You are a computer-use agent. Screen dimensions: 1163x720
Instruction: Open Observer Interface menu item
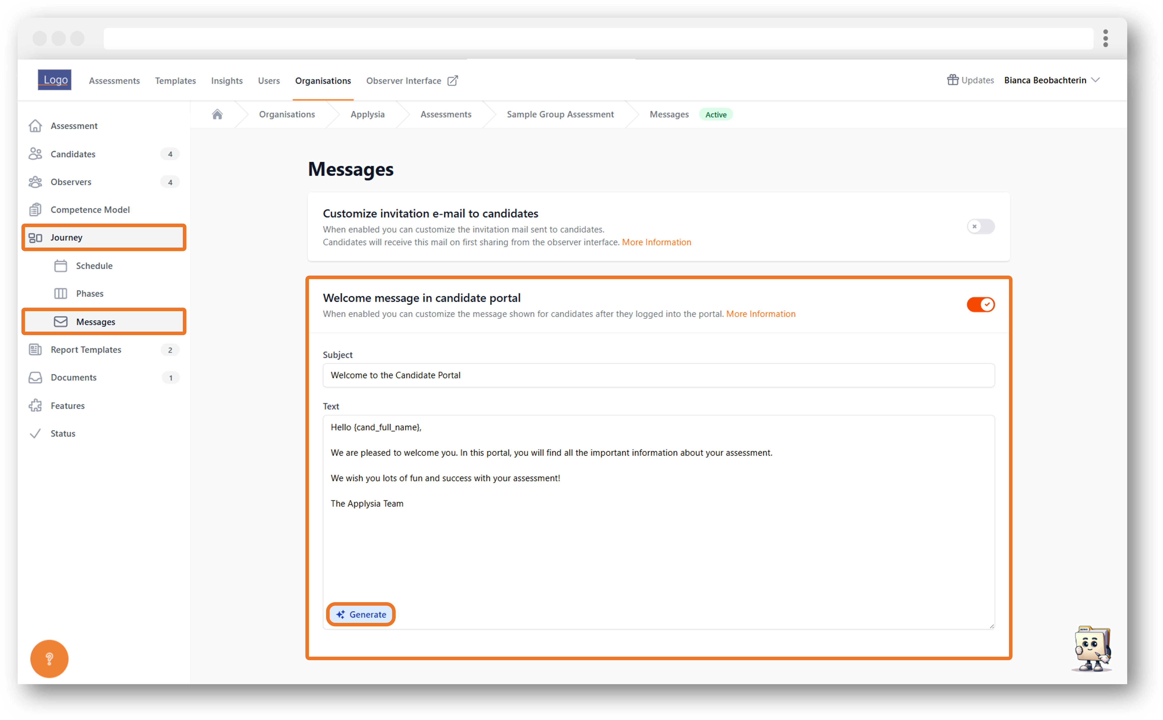[x=412, y=81]
